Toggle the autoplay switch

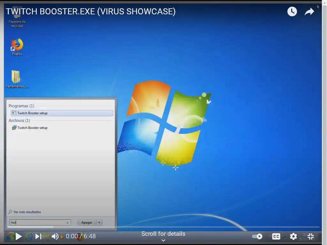coord(257,236)
